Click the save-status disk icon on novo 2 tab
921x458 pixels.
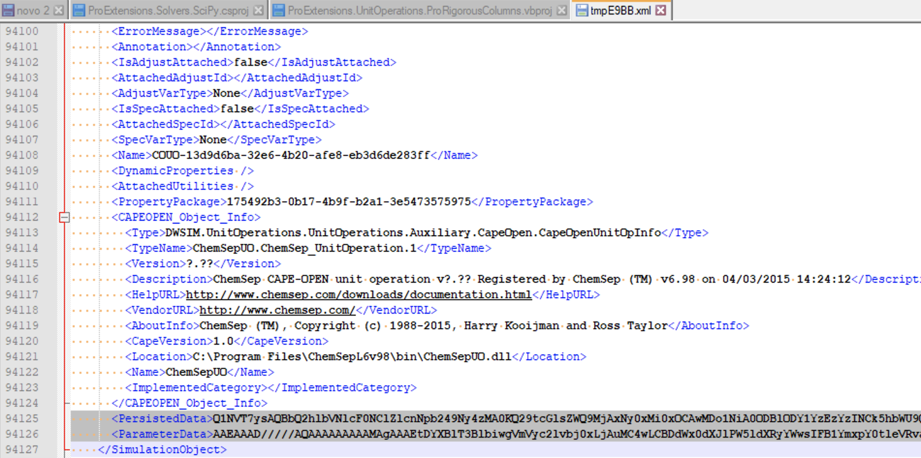click(x=9, y=9)
